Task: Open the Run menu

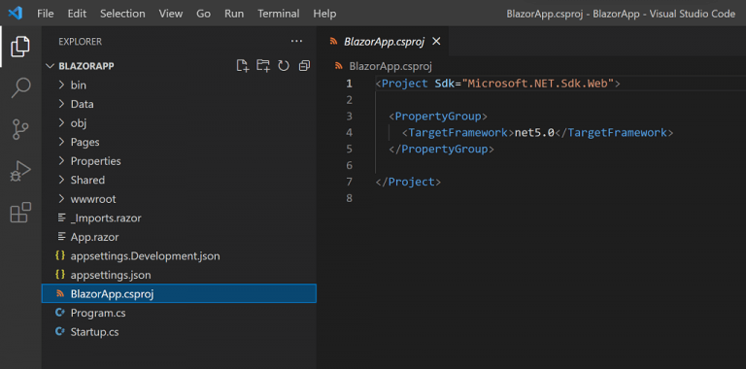Action: (x=234, y=14)
